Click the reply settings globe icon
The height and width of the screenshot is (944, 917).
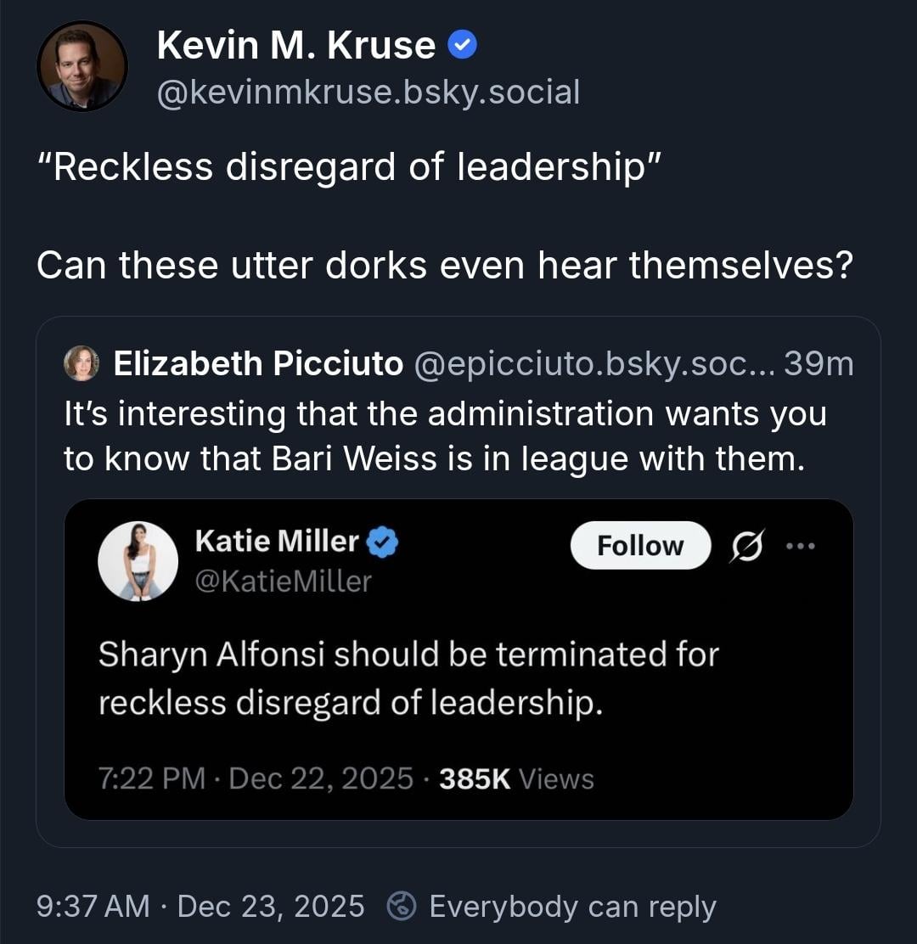pyautogui.click(x=400, y=907)
